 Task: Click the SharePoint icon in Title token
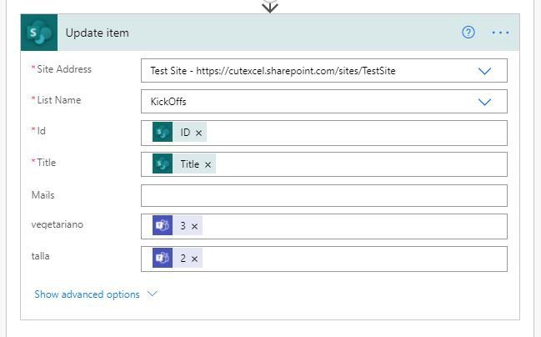[x=163, y=163]
